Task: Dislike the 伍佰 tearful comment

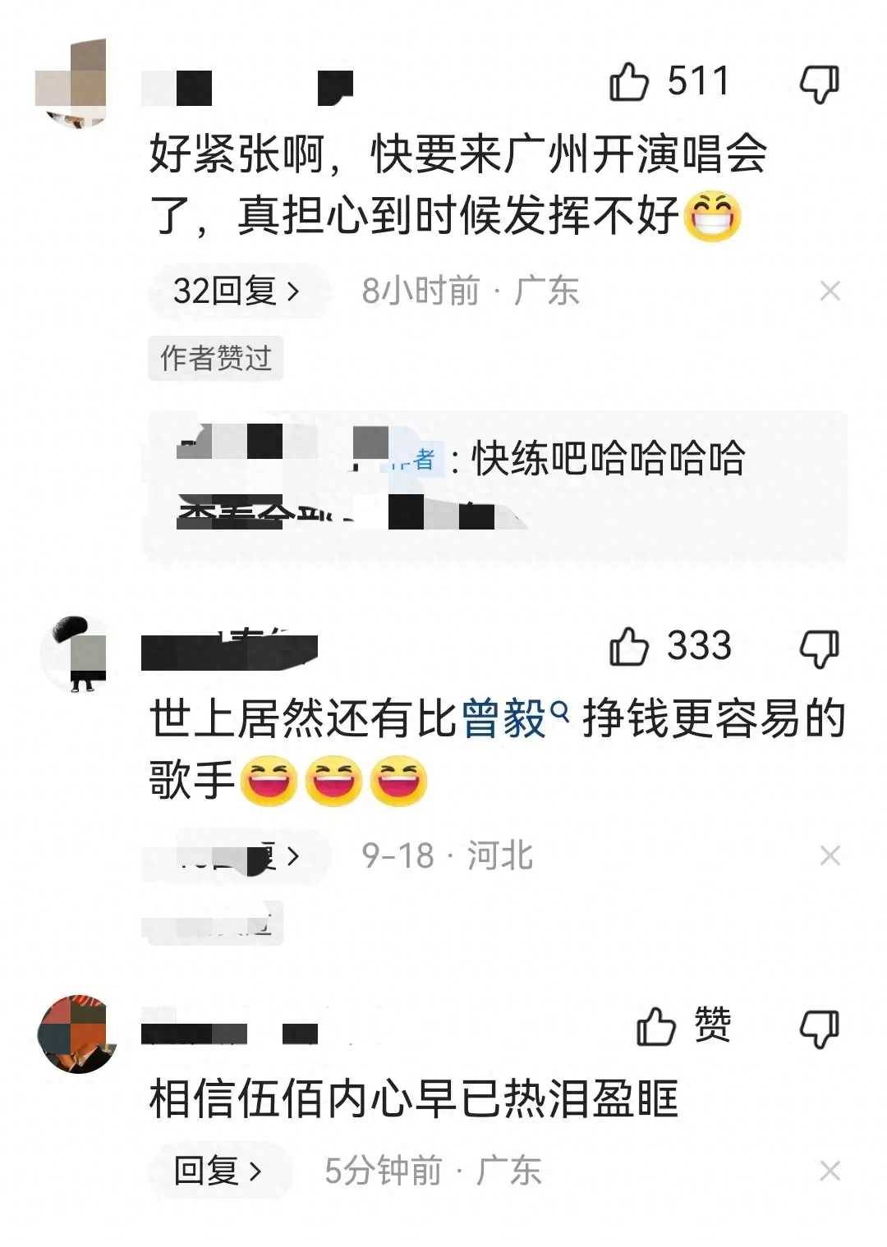Action: click(820, 1028)
